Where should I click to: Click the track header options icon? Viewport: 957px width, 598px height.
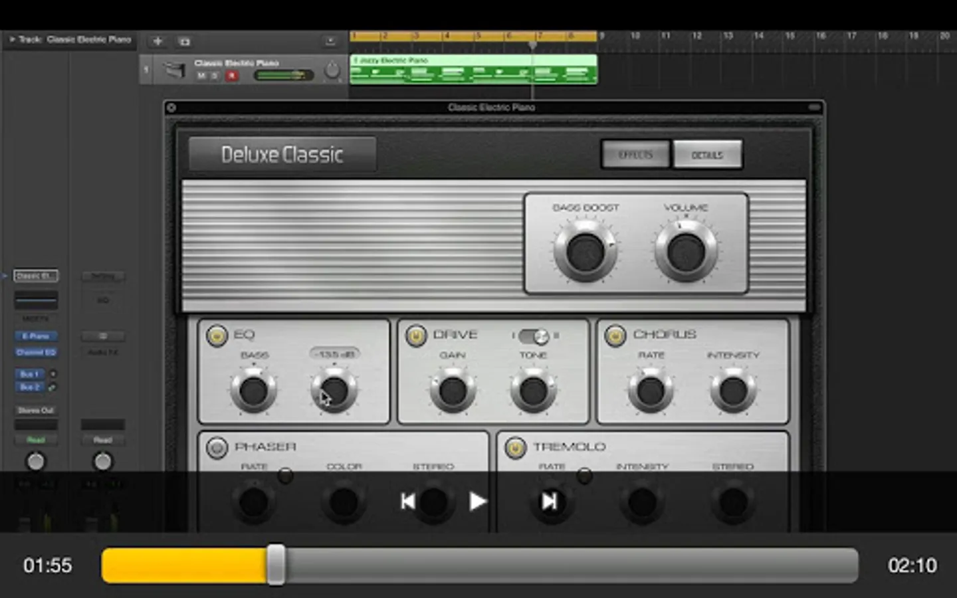point(330,41)
